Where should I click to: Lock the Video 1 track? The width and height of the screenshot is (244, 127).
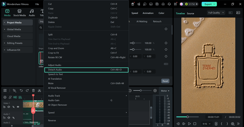[4, 107]
